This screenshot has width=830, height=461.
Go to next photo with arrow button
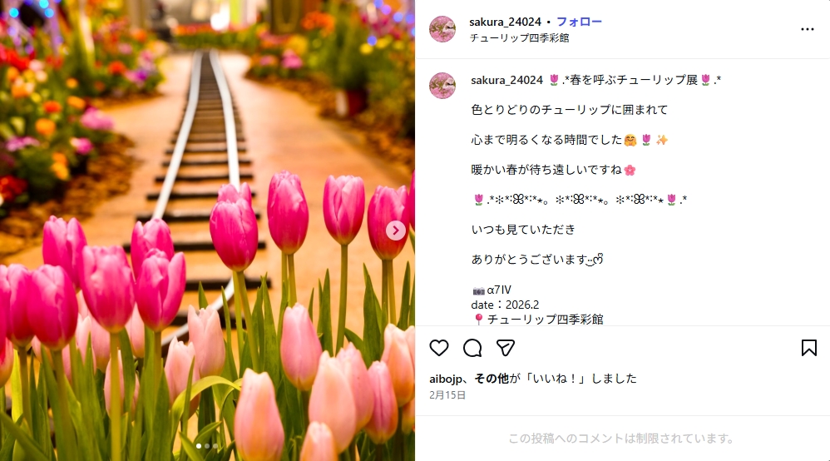395,230
